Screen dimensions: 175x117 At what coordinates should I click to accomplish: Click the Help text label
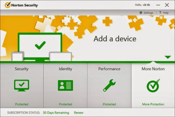[166, 13]
